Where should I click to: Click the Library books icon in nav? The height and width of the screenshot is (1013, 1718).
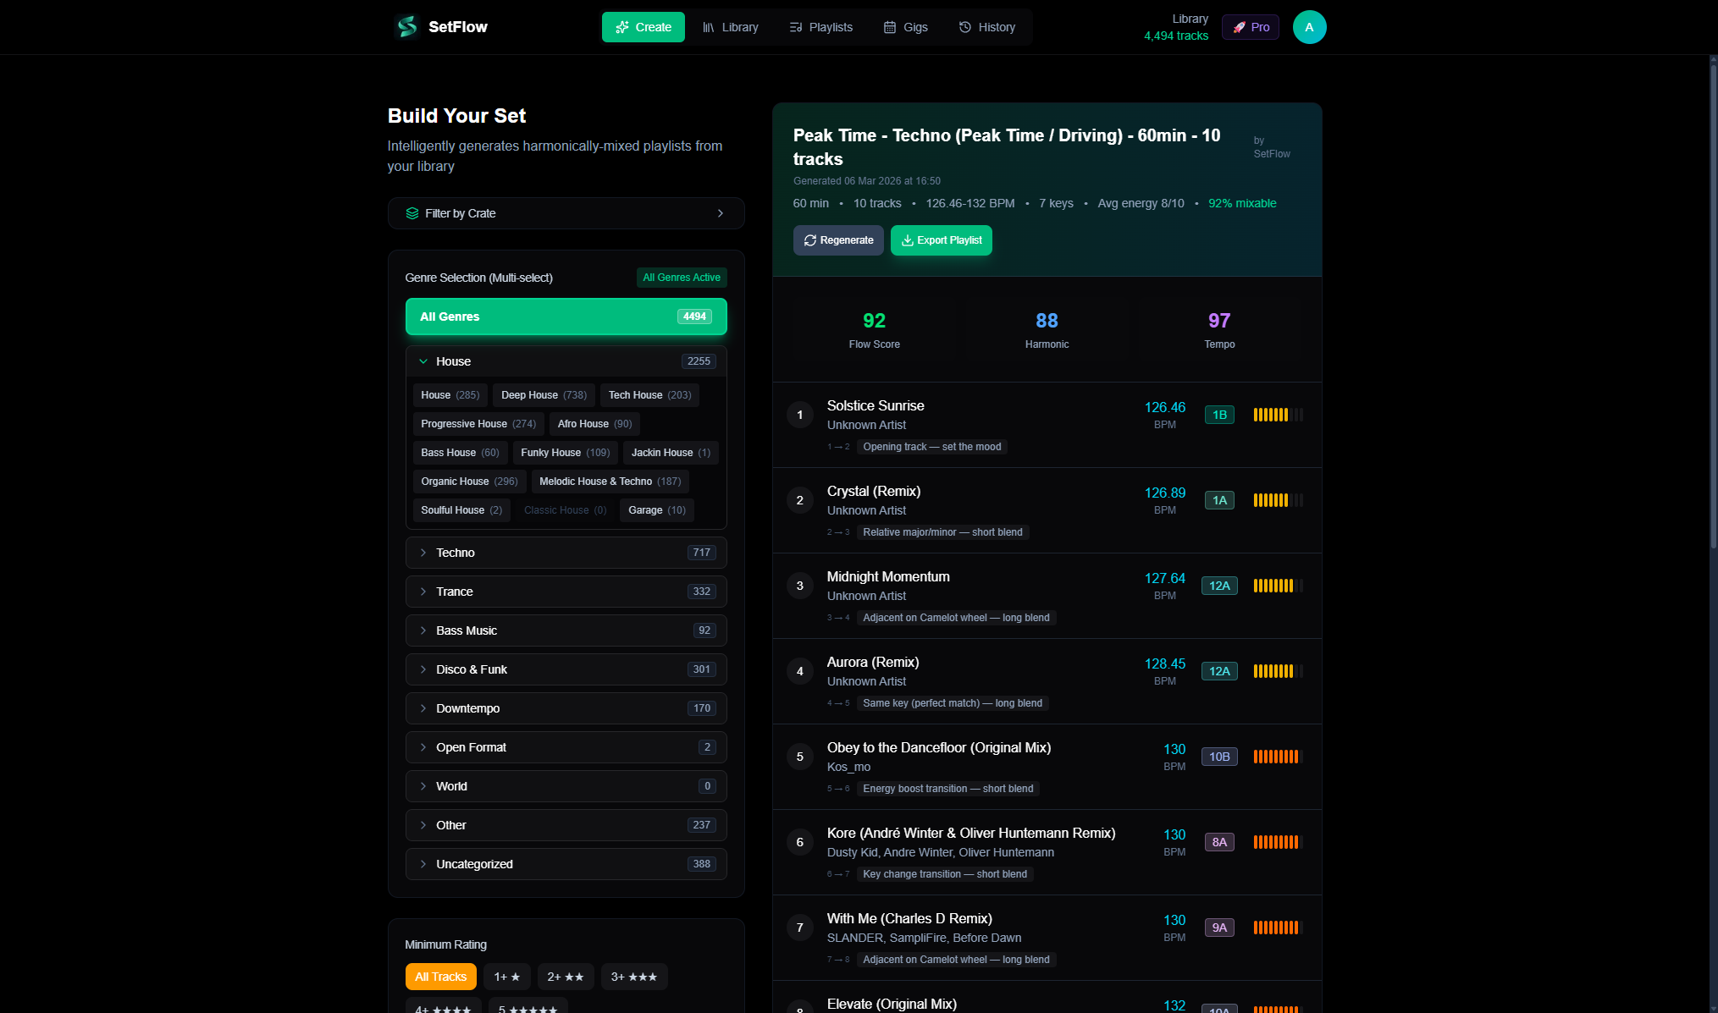click(710, 26)
